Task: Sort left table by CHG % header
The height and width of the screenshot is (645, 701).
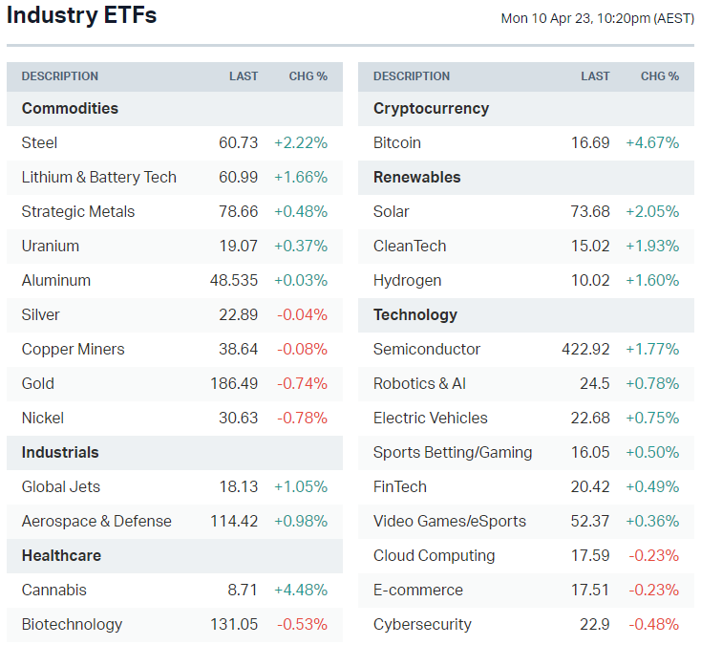Action: [308, 76]
